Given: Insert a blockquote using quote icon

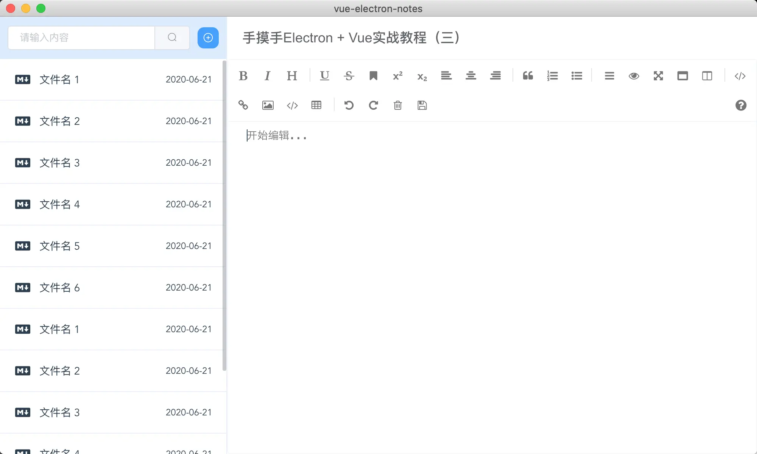Looking at the screenshot, I should click(x=528, y=76).
